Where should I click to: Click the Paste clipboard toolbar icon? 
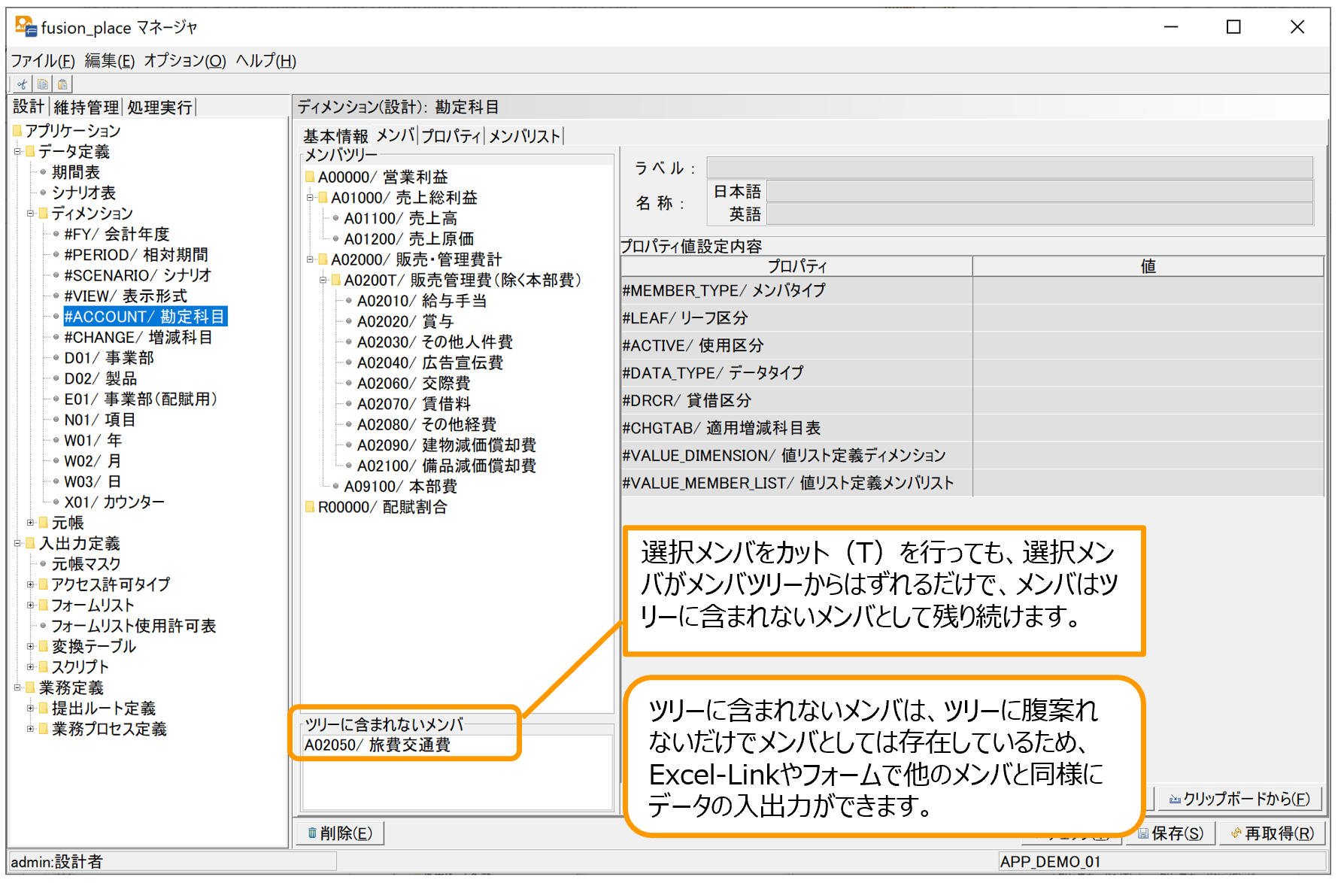point(63,84)
